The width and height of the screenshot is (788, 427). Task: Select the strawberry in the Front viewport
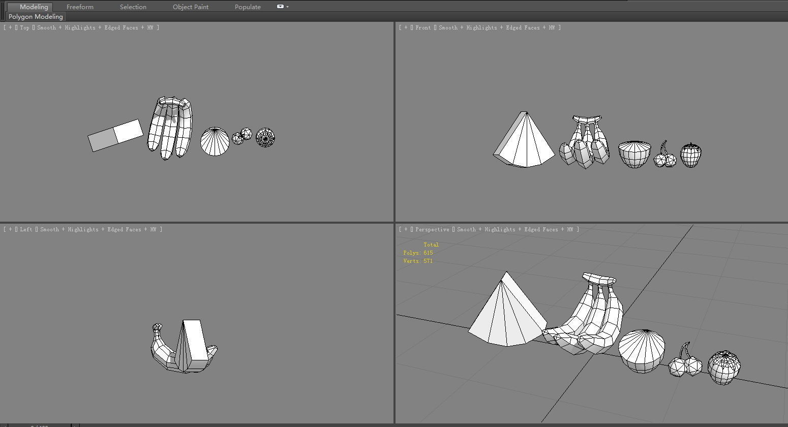tap(691, 156)
